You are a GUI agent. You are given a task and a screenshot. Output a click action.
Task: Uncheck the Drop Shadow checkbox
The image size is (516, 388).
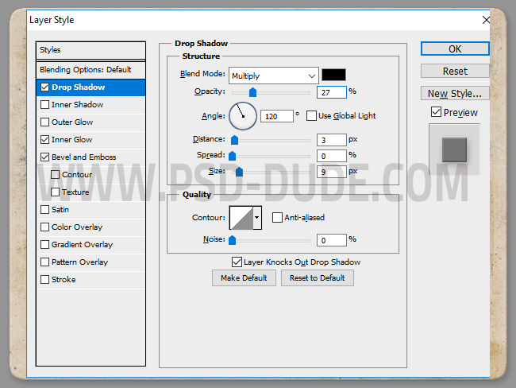coord(44,87)
